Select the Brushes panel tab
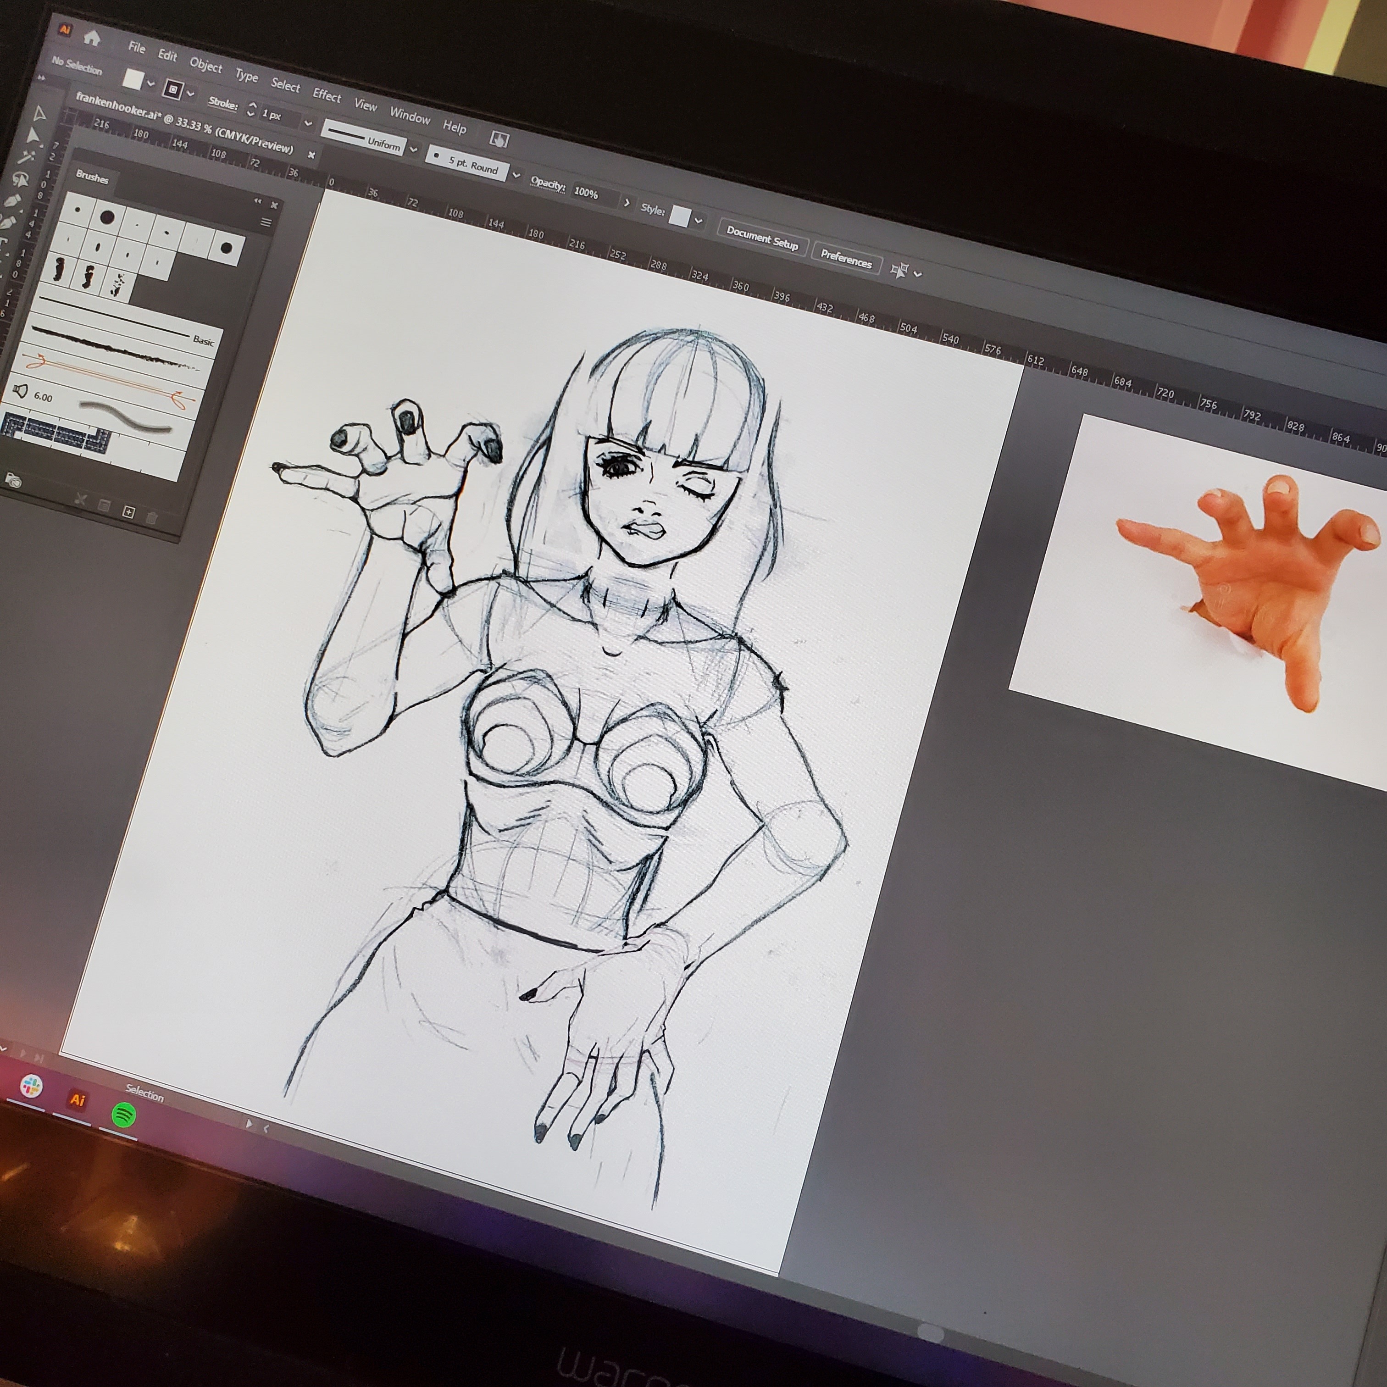Screen dimensions: 1387x1387 (x=92, y=178)
